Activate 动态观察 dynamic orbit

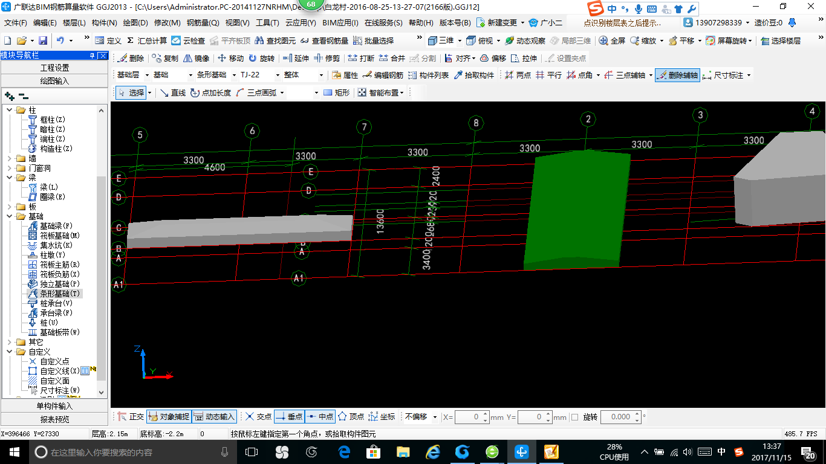525,40
